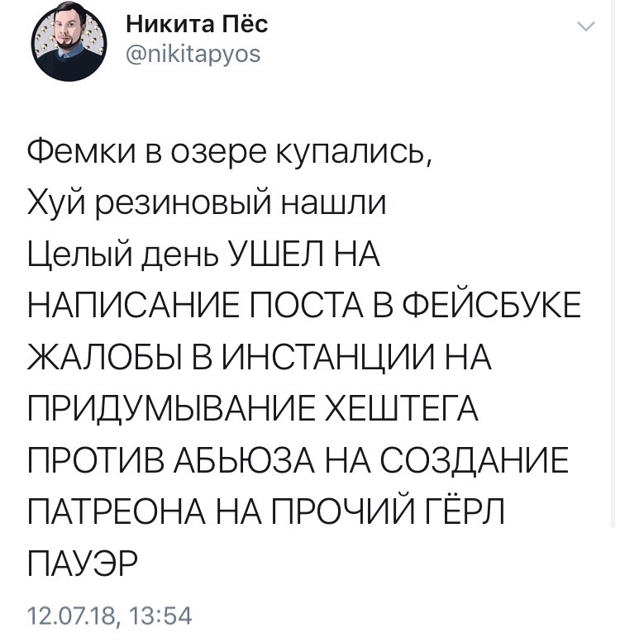Image resolution: width=620 pixels, height=642 pixels.
Task: Click the display name Никита Пёс
Action: tap(197, 24)
